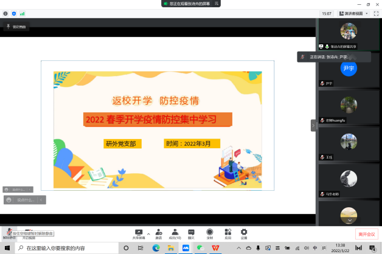Open the Chat (聊天) panel icon
Viewport: 382px width, 254px height.
coord(191,232)
